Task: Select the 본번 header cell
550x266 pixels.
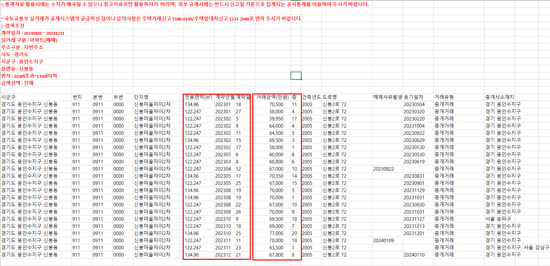Action: (x=102, y=97)
